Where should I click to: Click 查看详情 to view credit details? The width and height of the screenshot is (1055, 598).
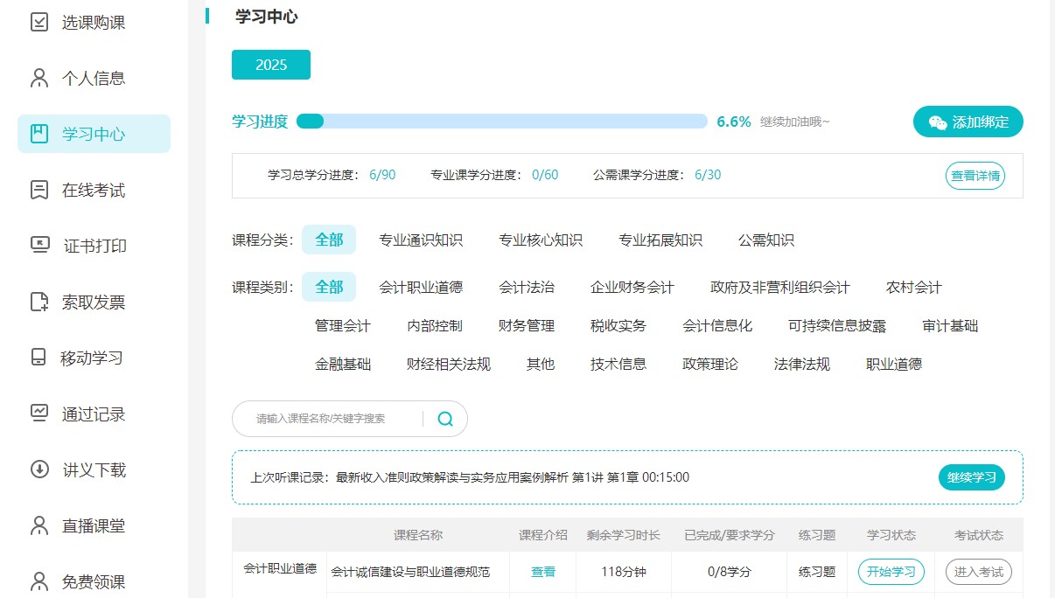[975, 176]
